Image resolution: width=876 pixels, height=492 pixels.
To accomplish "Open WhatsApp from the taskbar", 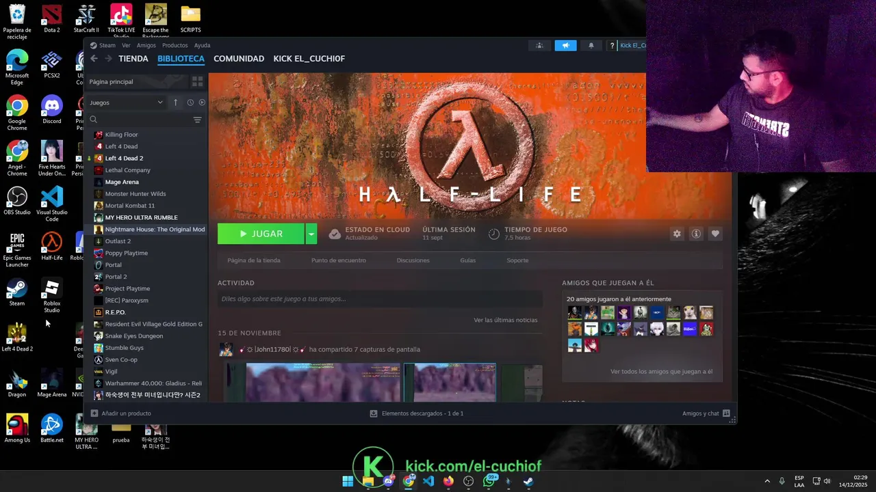I will [489, 481].
